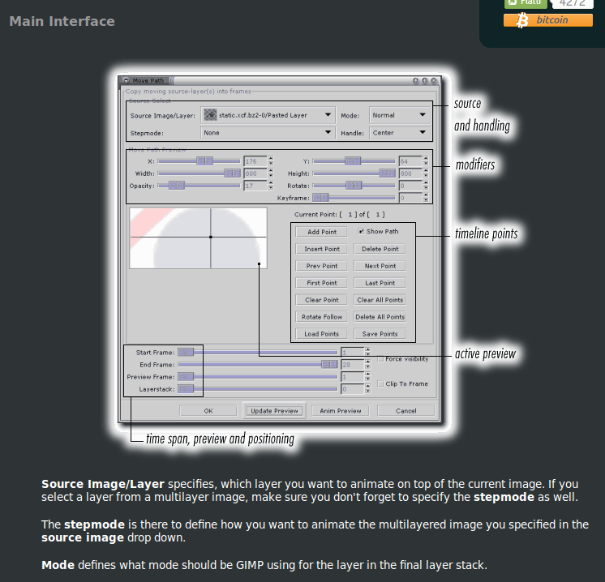The image size is (605, 582).
Task: Click the Save Points button
Action: tap(380, 334)
